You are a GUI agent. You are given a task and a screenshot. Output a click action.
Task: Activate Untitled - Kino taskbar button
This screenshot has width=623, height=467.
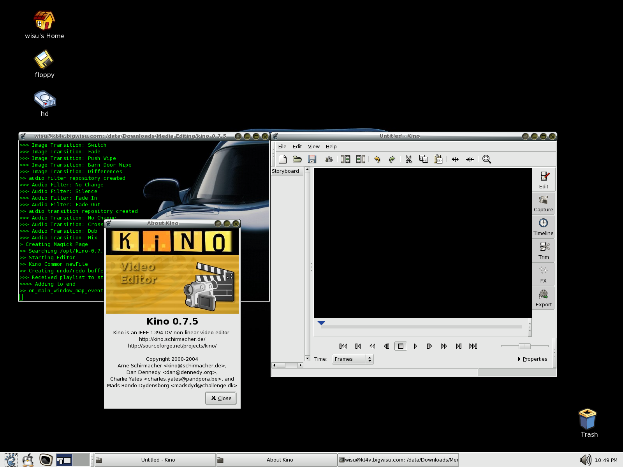(x=155, y=460)
